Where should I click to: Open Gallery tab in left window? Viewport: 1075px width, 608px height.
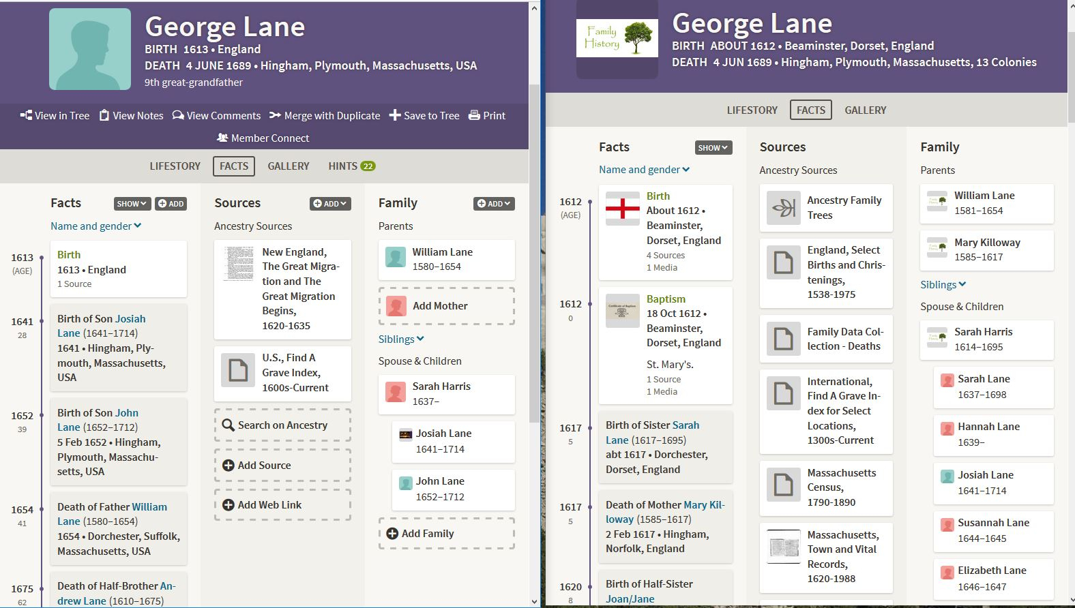point(289,166)
